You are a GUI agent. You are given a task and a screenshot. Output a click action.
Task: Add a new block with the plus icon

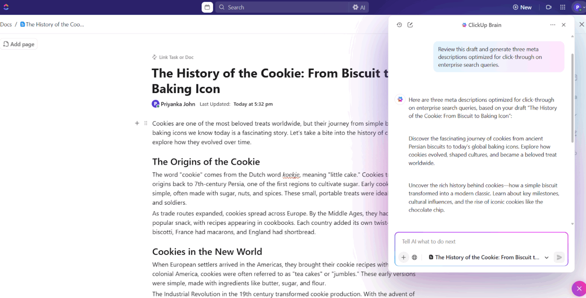(137, 123)
